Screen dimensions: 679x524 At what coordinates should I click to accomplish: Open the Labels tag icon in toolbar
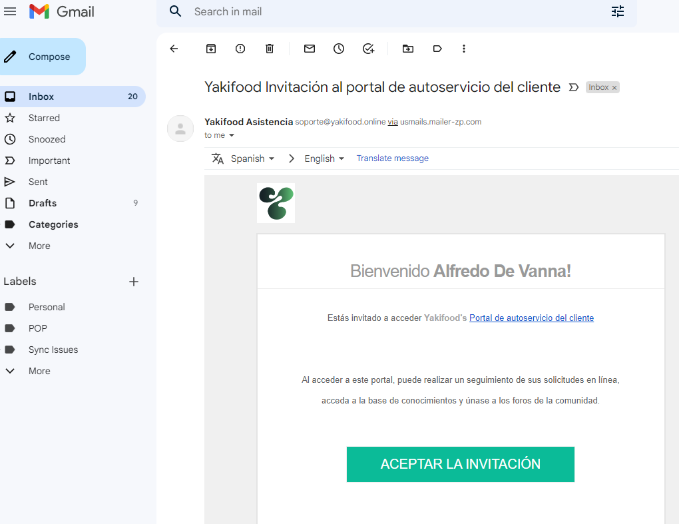pyautogui.click(x=437, y=49)
